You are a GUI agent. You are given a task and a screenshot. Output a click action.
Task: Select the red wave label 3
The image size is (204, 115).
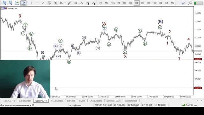[x=179, y=59]
